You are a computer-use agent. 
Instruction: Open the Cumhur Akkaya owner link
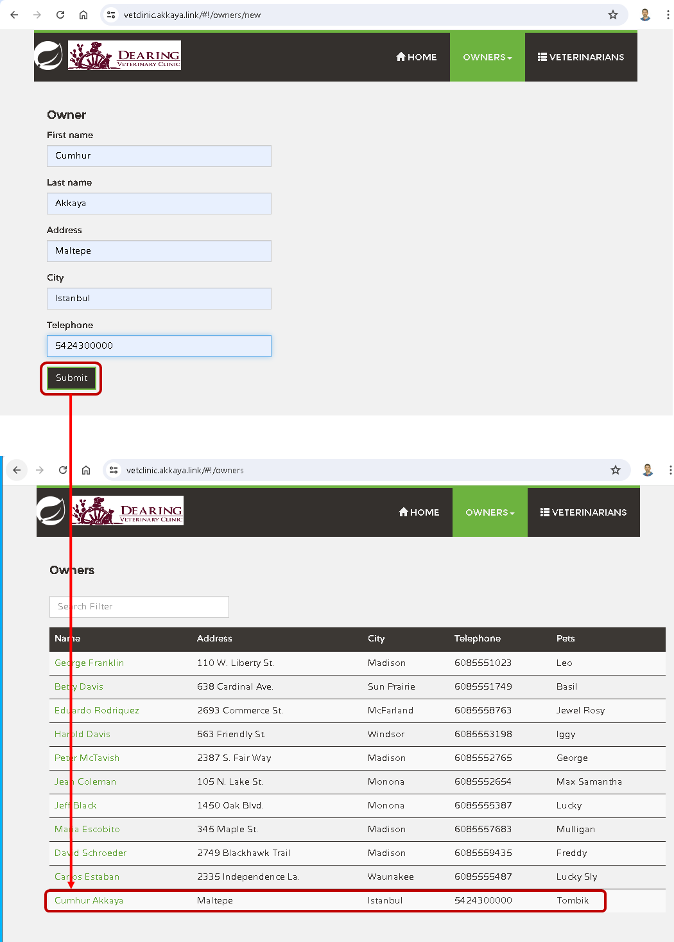click(x=89, y=900)
